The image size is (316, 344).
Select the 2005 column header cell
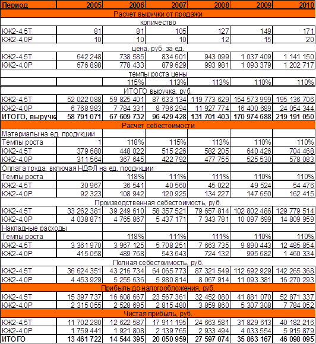(80, 5)
